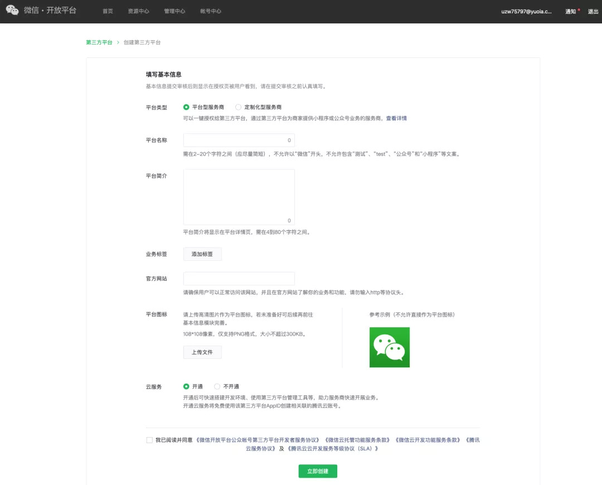Focus the 平台简介 text area
Screen dimensions: 602x485
tap(239, 197)
